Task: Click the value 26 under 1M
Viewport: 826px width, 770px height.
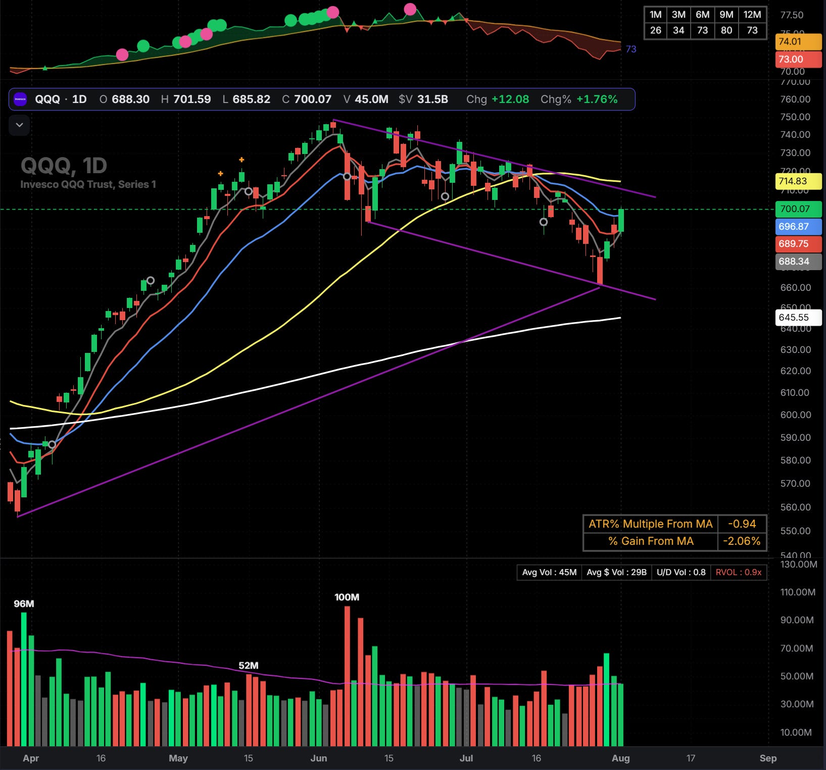Action: (x=656, y=30)
